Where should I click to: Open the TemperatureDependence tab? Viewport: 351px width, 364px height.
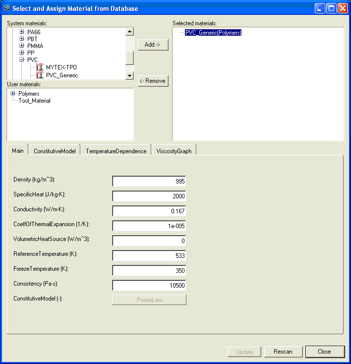[x=116, y=151]
